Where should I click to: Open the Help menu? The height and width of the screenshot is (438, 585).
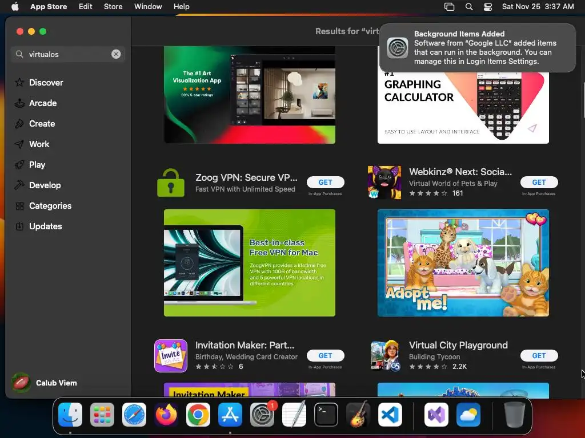(181, 6)
